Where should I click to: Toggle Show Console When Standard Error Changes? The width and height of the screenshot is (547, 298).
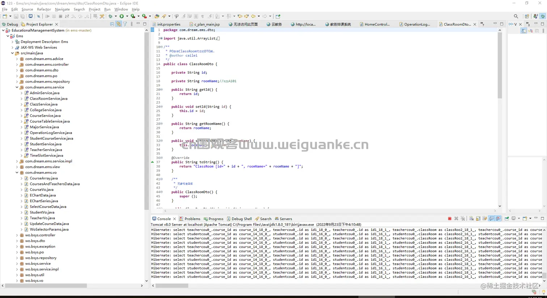click(498, 219)
